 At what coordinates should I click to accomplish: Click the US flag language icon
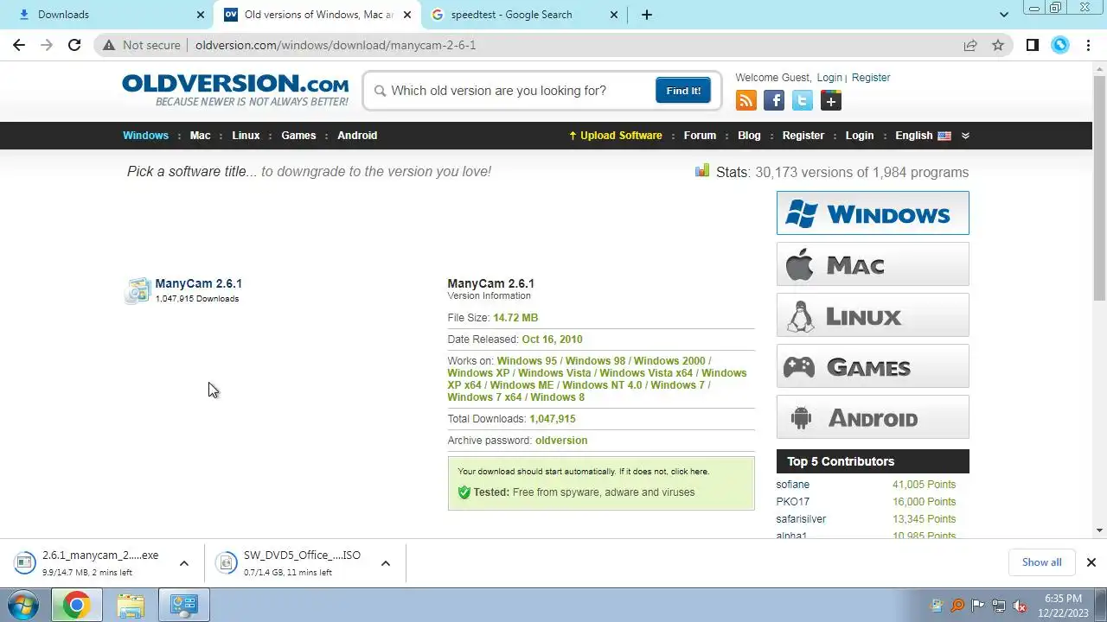[944, 136]
